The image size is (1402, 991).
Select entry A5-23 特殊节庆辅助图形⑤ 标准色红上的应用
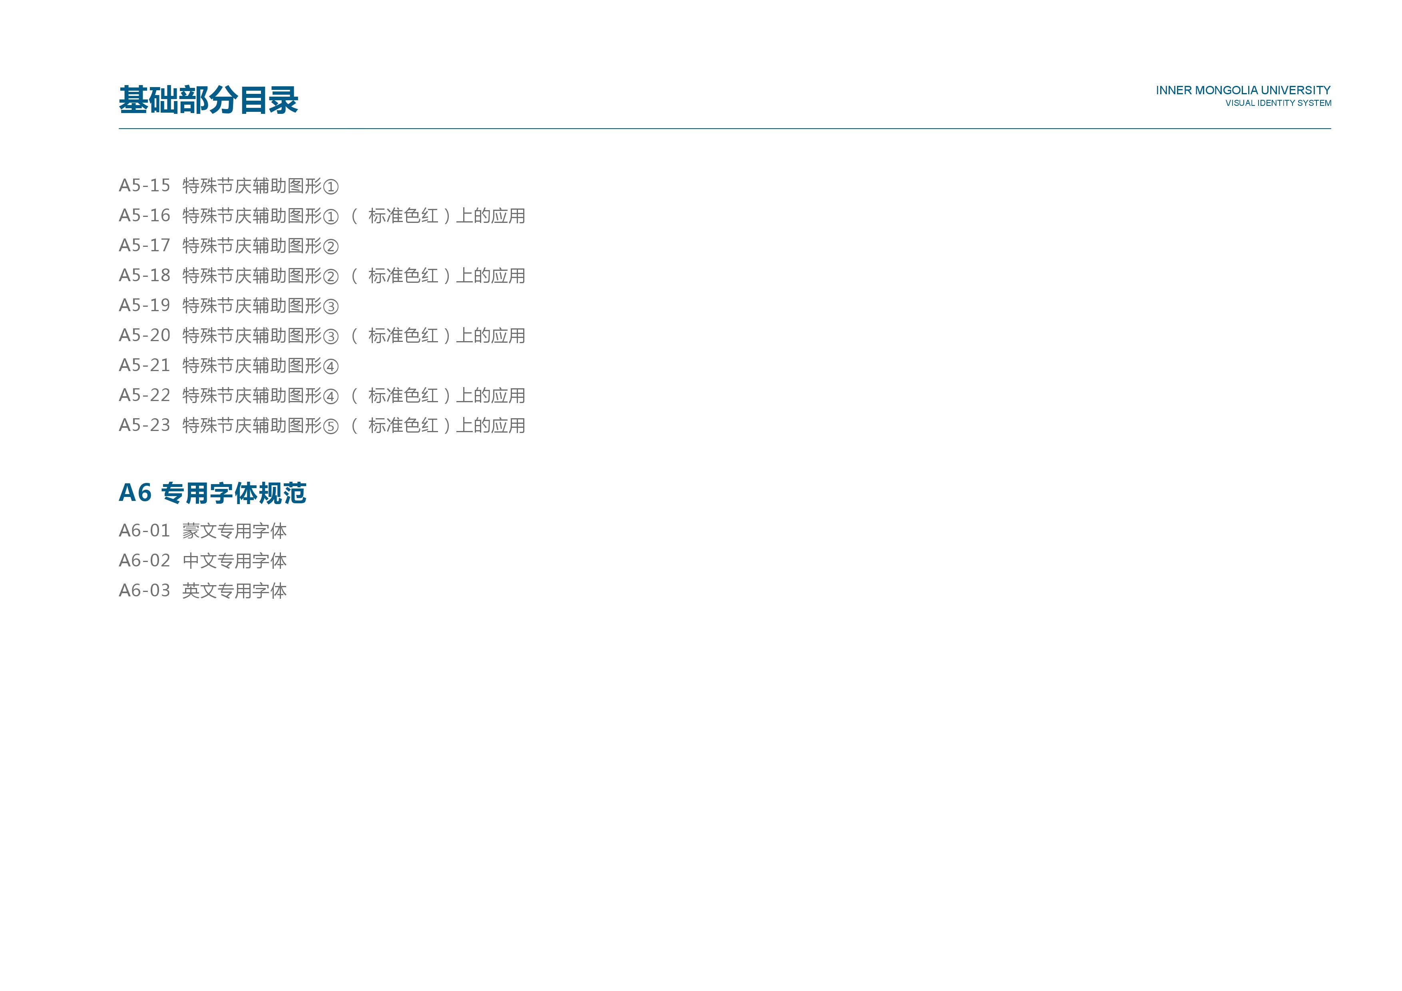pyautogui.click(x=322, y=425)
